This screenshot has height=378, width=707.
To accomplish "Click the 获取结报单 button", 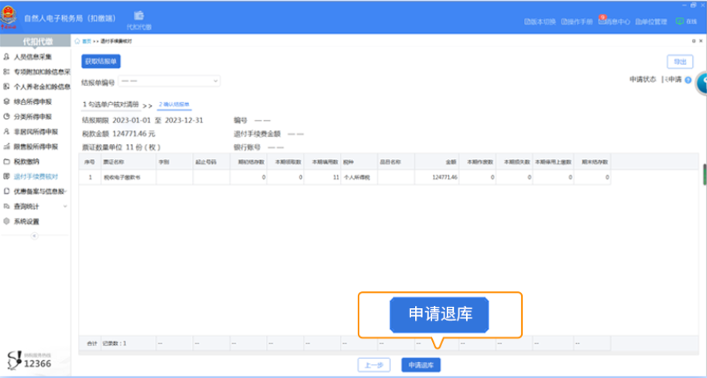I will coord(101,61).
